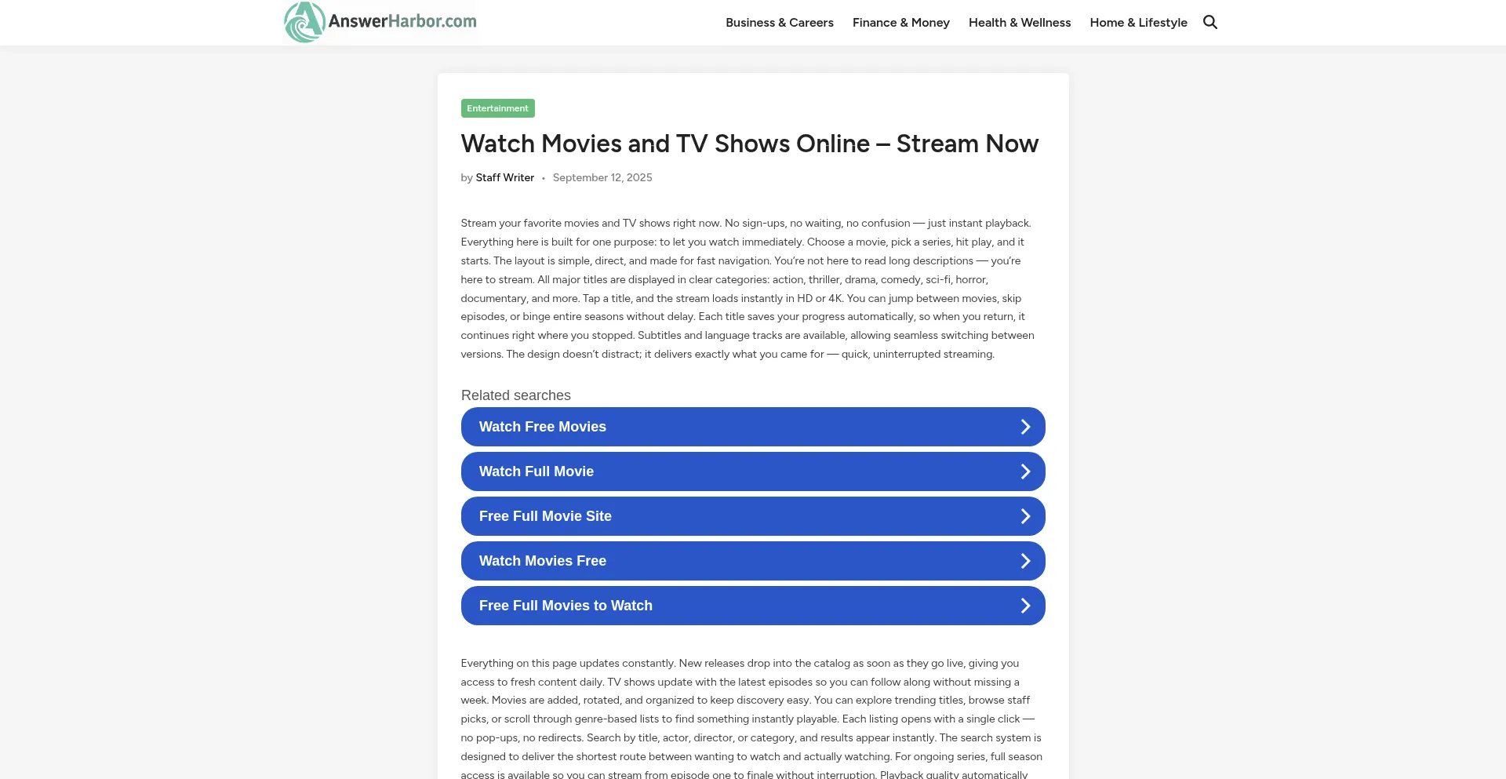
Task: Open the search using the magnifier icon
Action: click(x=1210, y=22)
